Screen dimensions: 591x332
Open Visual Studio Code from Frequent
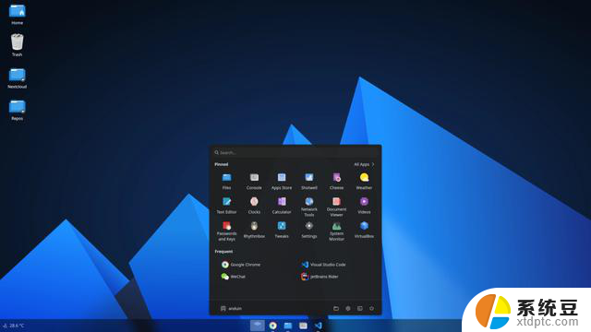pos(323,265)
